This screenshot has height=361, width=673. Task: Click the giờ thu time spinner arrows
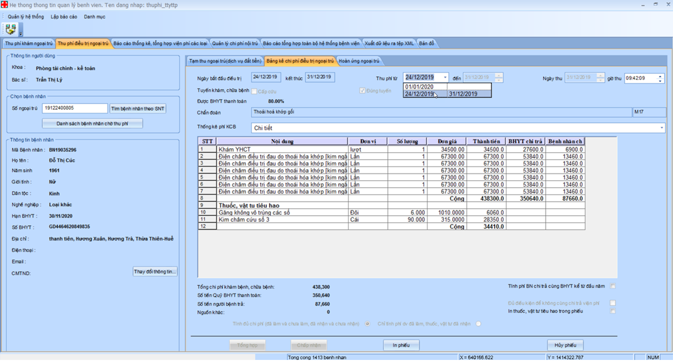tap(660, 78)
